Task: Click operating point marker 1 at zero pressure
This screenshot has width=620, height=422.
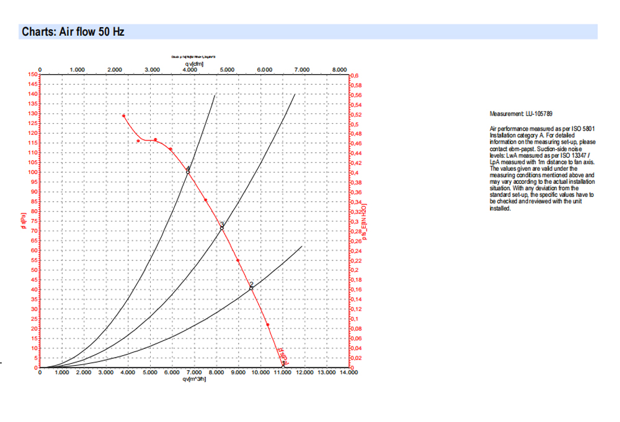Action: [283, 367]
